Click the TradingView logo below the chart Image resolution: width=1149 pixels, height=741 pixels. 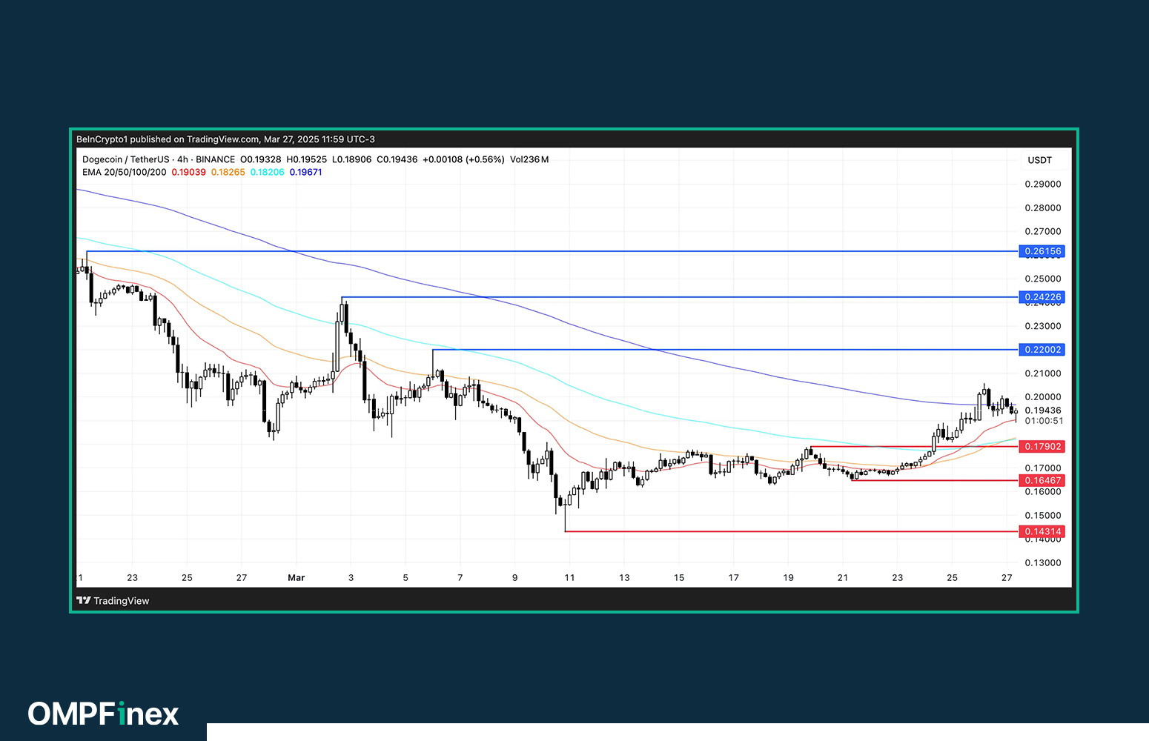[x=113, y=601]
